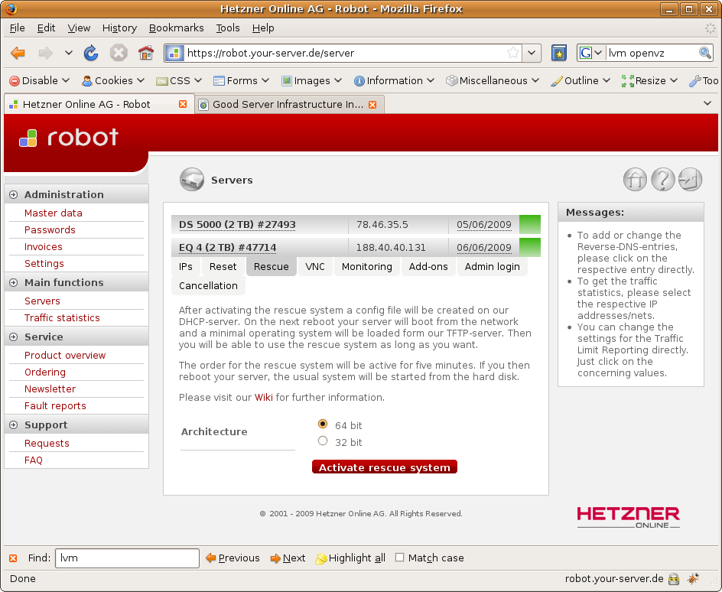Click Find Next arrow button
The image size is (722, 592).
pyautogui.click(x=288, y=558)
